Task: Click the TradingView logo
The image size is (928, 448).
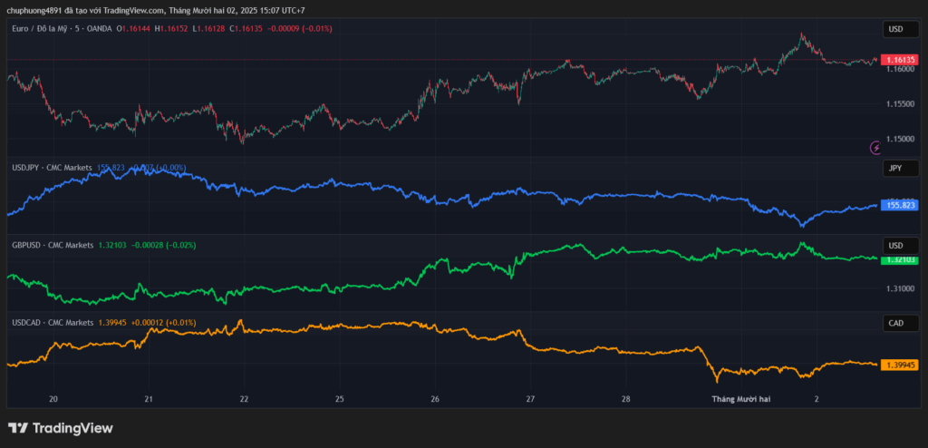Action: tap(61, 428)
